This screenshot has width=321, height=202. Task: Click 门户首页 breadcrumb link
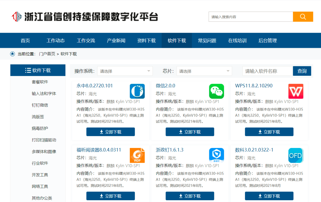point(47,54)
